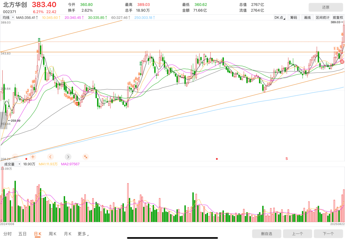Tap the red dot event marker mid-chart bottom
Screen dimensions: 345x241
coord(217,159)
